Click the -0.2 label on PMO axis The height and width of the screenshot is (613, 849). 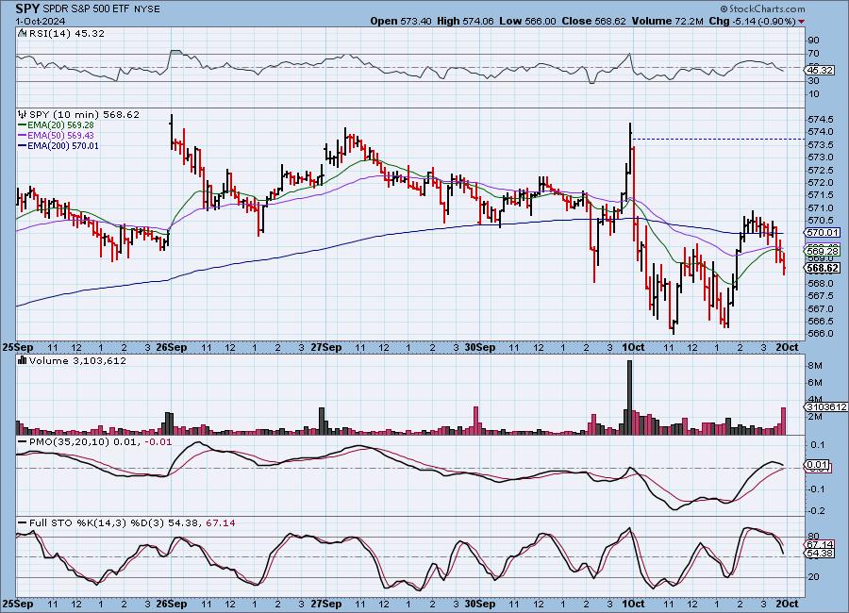[x=817, y=510]
